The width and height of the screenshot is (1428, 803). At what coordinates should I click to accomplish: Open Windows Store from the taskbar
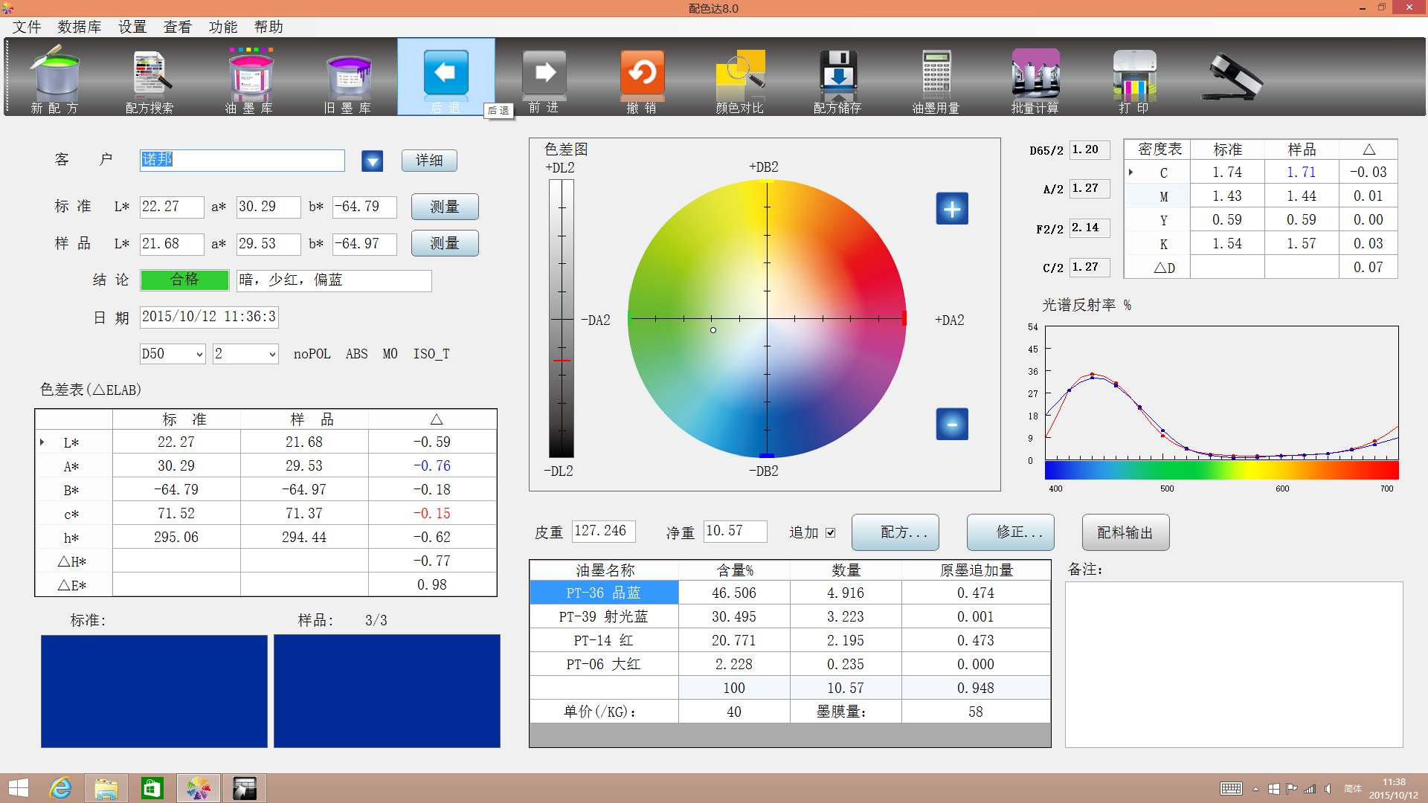tap(152, 788)
